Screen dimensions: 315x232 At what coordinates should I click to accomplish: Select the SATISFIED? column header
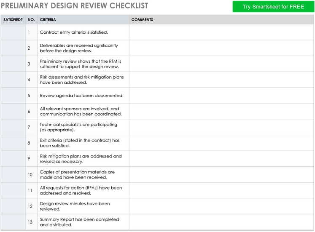(x=13, y=20)
